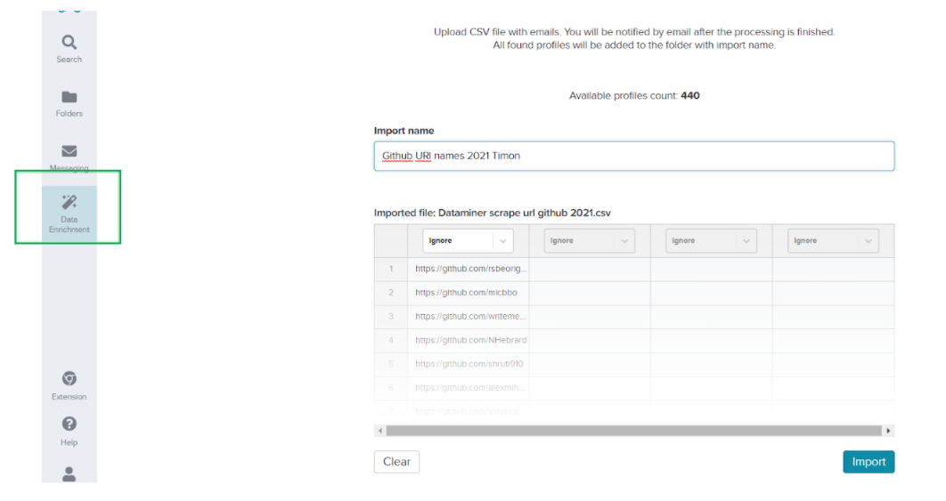
Task: Open the Chrome Extension item
Action: (x=69, y=386)
